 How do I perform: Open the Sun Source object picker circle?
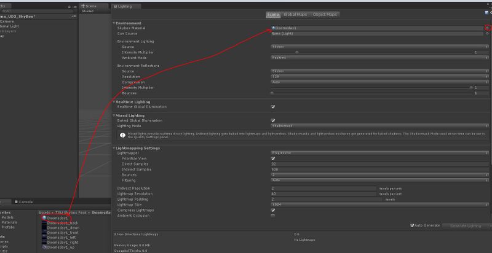pos(487,33)
